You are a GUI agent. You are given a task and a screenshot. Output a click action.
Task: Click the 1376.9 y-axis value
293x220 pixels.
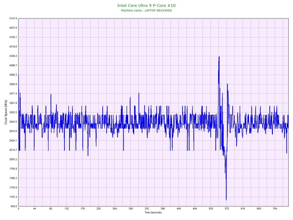point(13,188)
